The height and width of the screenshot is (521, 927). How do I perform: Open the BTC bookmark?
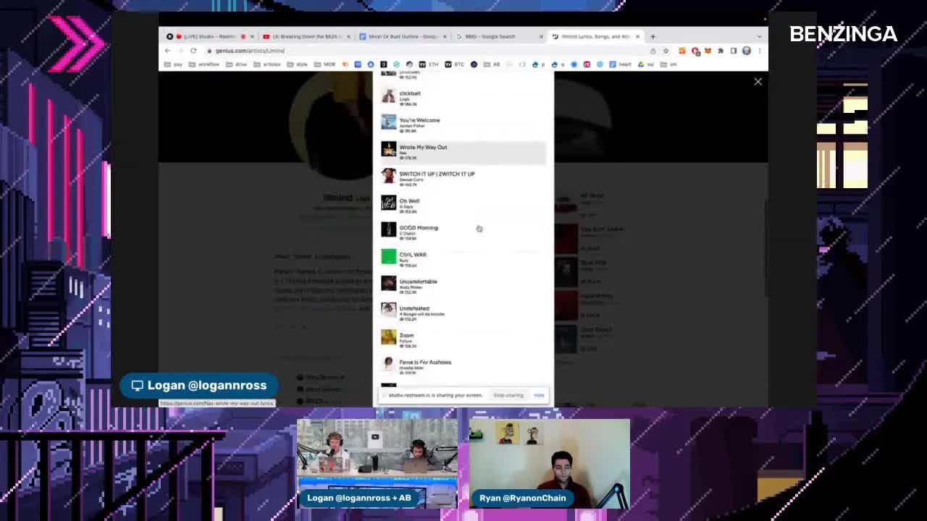pos(455,64)
